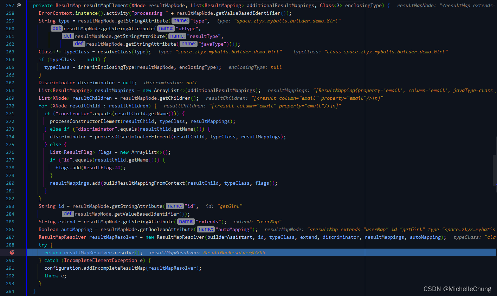Click the name: hint before "javaType"

(188, 44)
